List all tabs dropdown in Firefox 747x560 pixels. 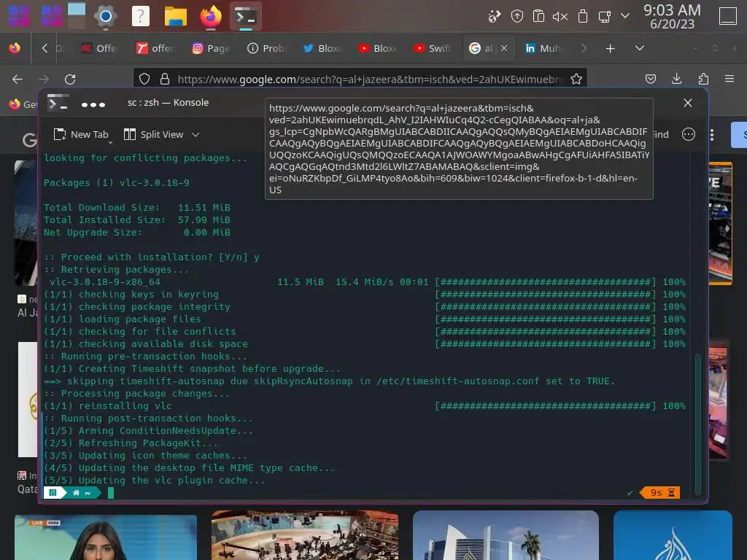pyautogui.click(x=639, y=48)
